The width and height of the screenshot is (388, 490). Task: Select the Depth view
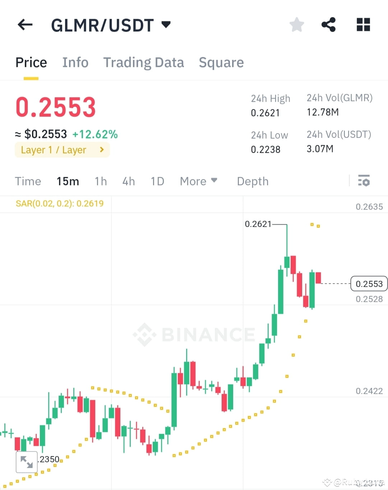coord(253,181)
